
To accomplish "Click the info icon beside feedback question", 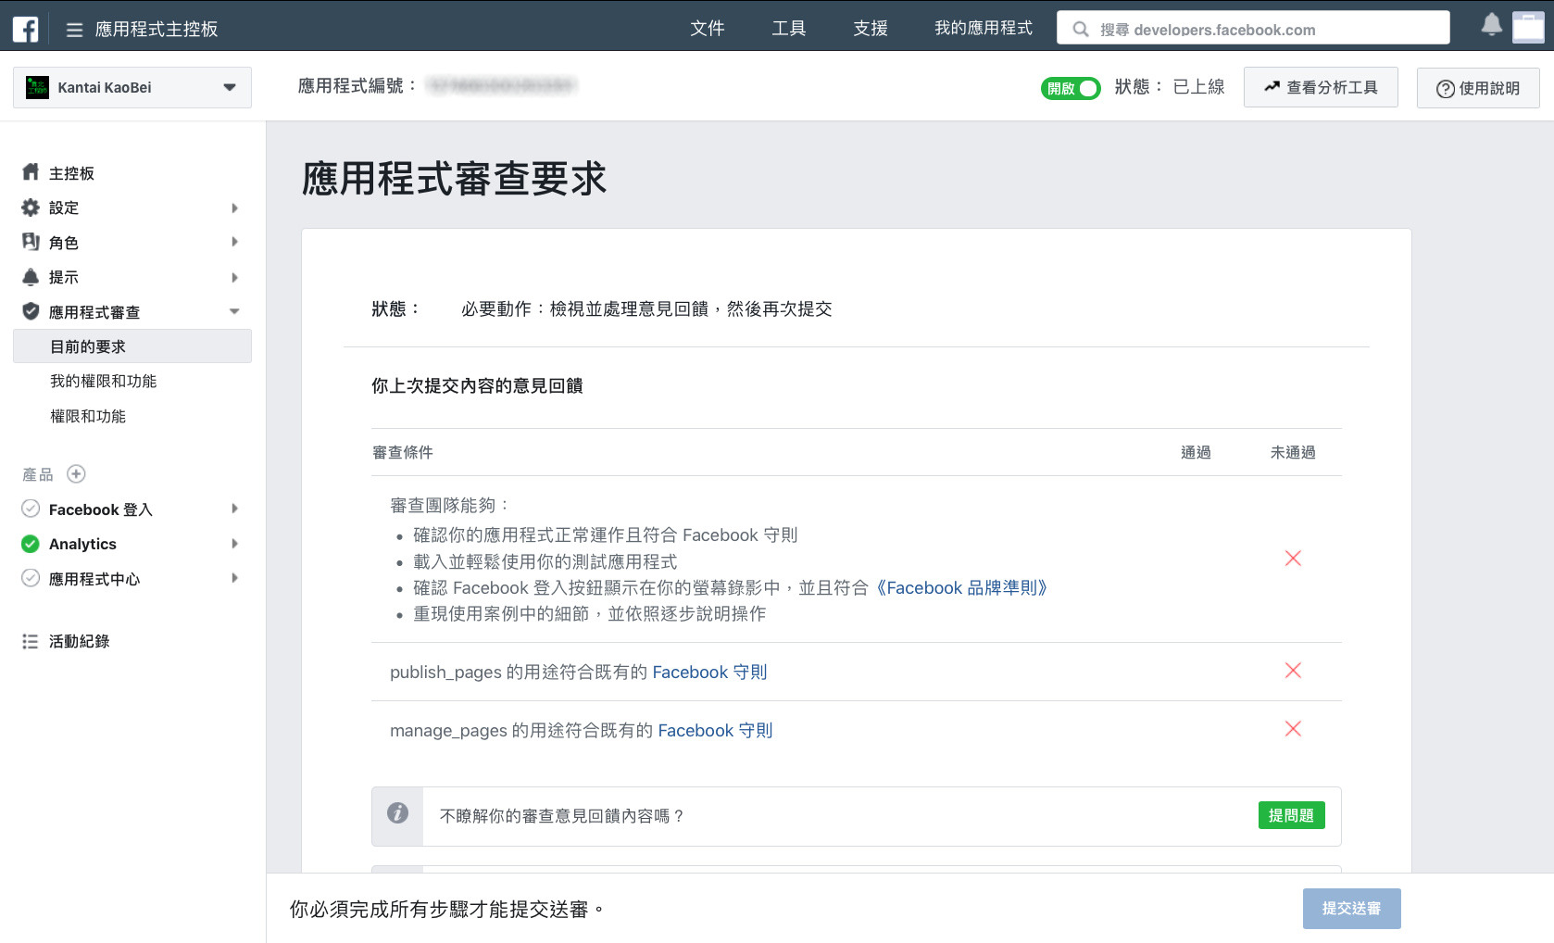I will click(x=397, y=813).
